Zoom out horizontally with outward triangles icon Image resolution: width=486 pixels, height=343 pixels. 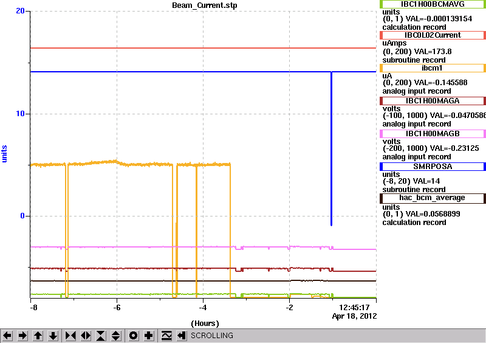point(86,336)
